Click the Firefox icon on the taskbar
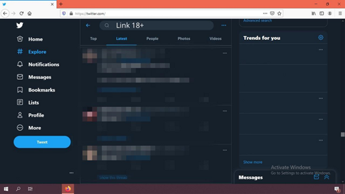 (68, 189)
